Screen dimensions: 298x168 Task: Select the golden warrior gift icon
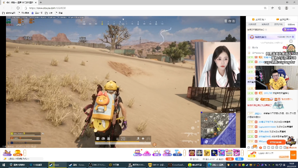(192, 153)
